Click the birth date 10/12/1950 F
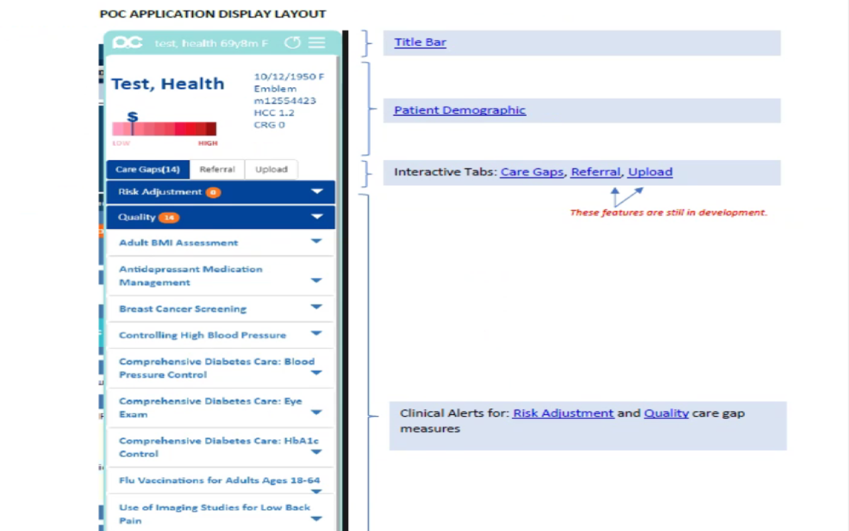 (x=289, y=77)
